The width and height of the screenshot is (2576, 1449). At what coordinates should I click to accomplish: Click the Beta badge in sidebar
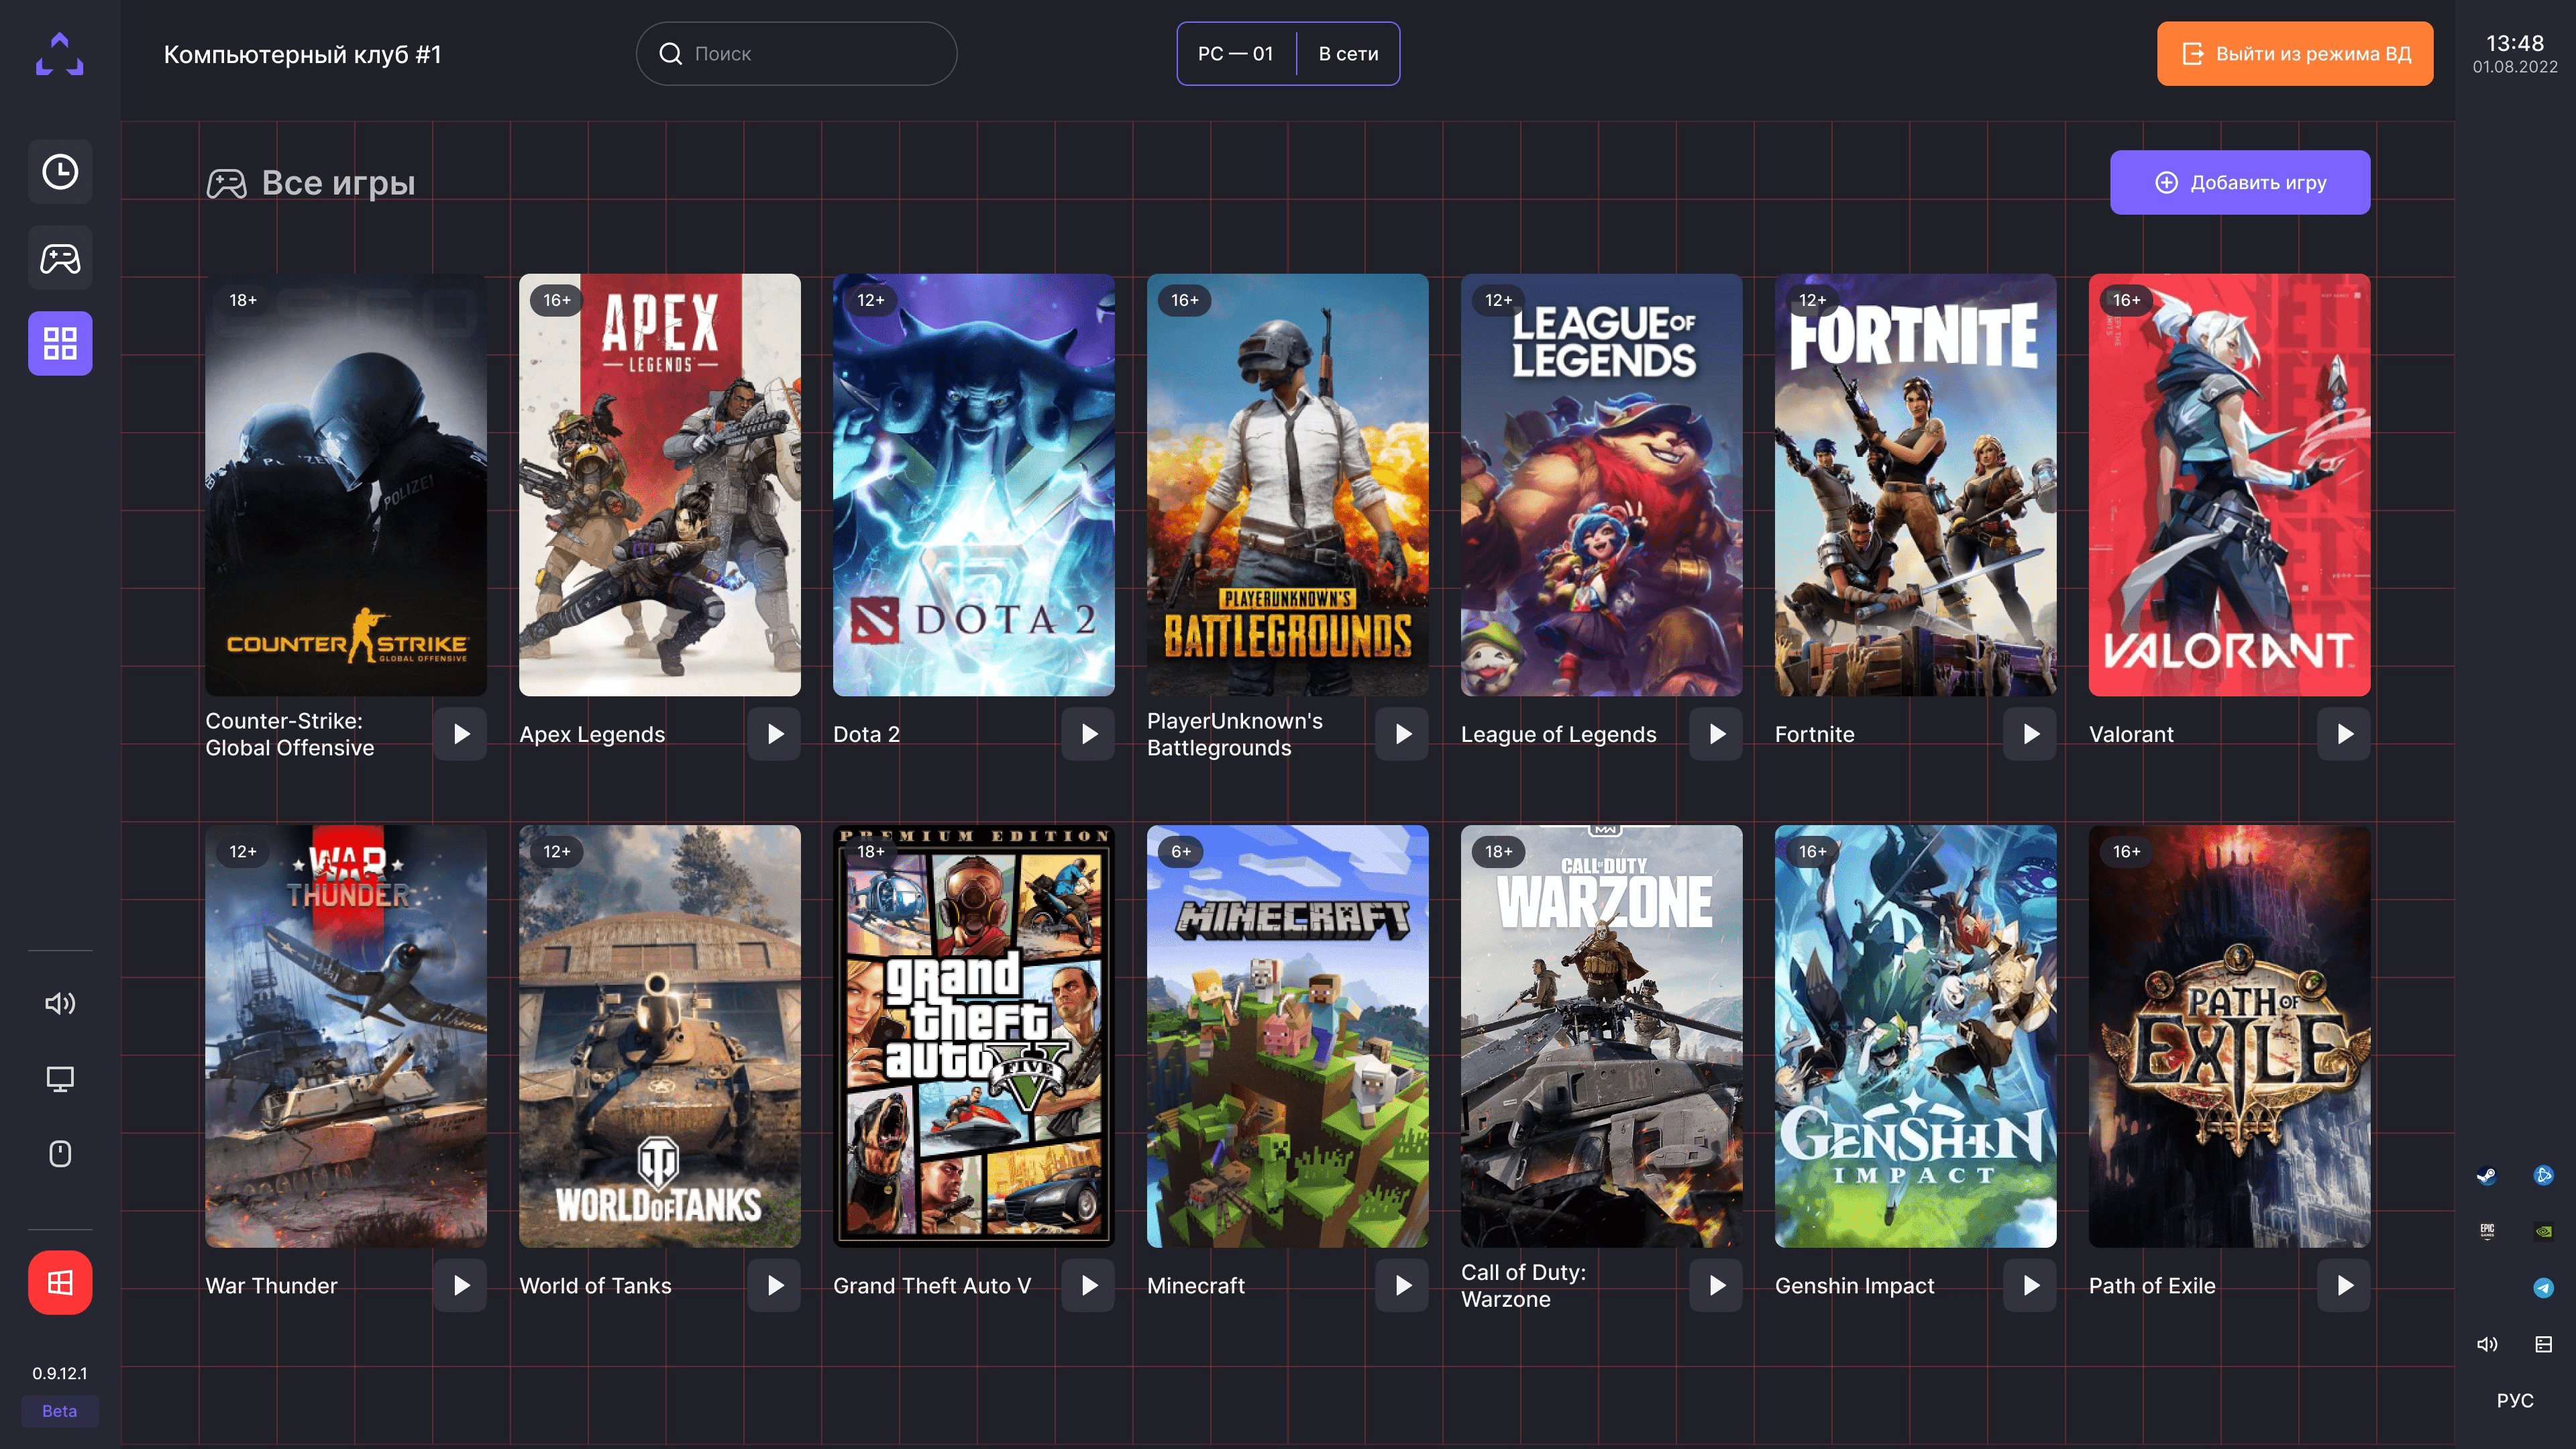click(x=60, y=1411)
